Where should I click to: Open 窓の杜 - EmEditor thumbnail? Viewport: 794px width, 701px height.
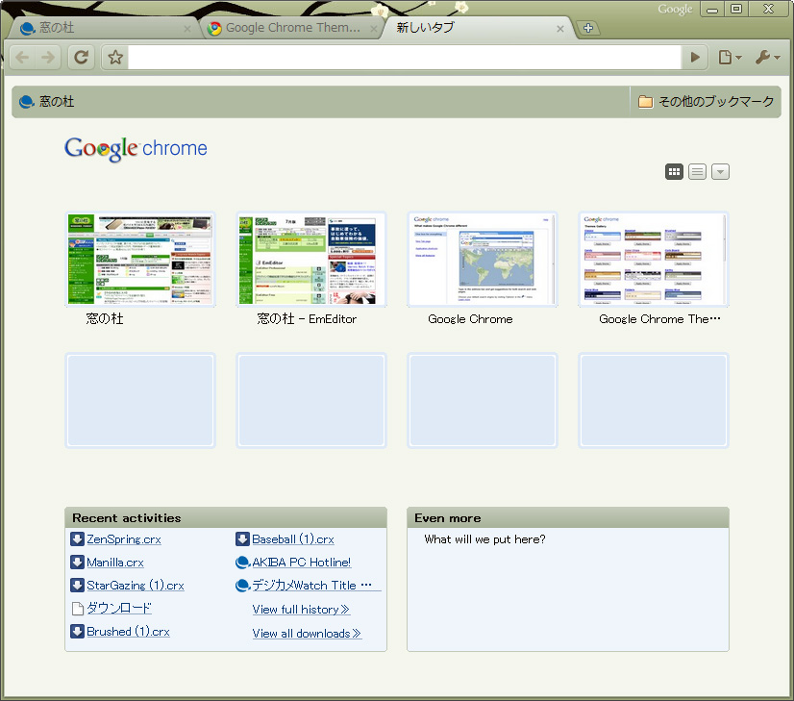(x=311, y=260)
